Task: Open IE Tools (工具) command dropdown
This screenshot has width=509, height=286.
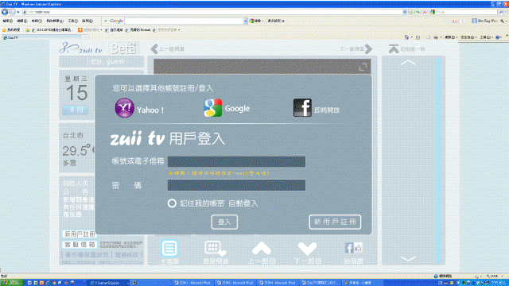Action: [486, 37]
